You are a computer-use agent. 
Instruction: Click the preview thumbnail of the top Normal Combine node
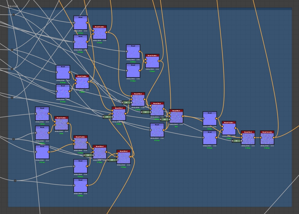(x=99, y=33)
